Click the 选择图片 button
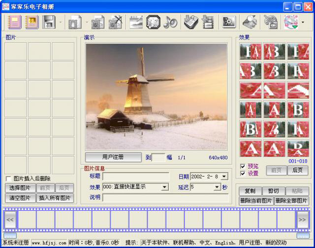 (x=20, y=188)
